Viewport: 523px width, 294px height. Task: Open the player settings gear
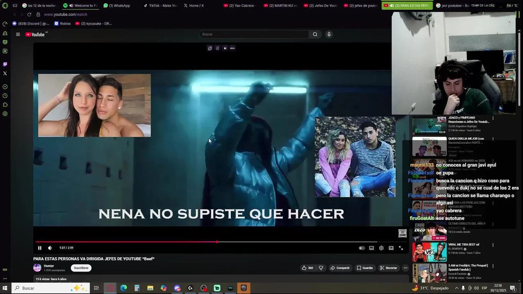coord(381,248)
